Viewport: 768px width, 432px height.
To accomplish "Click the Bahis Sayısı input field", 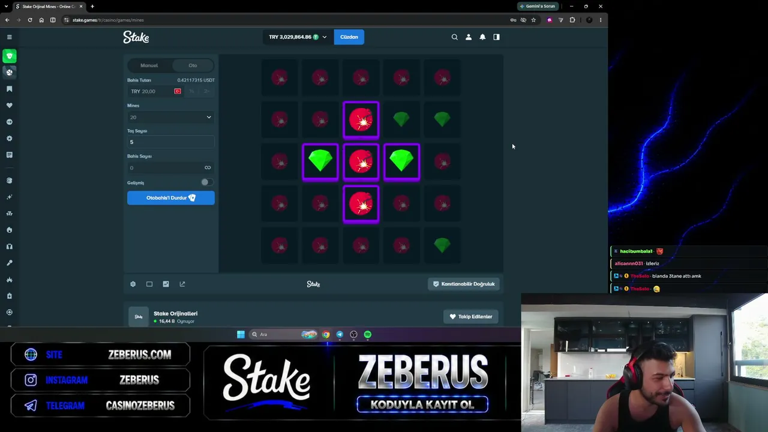I will click(171, 167).
